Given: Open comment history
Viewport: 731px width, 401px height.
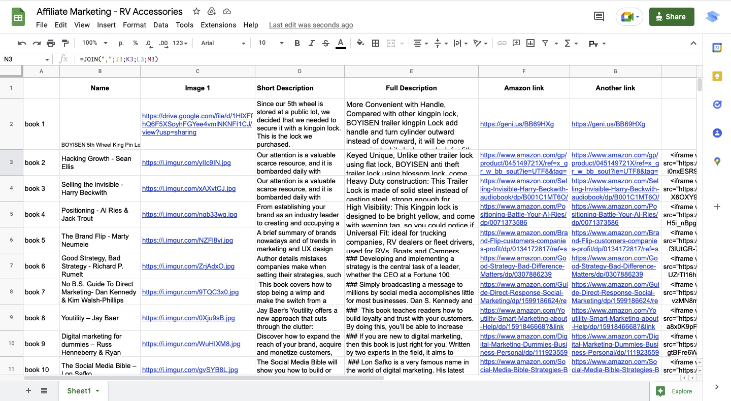Looking at the screenshot, I should click(x=599, y=17).
